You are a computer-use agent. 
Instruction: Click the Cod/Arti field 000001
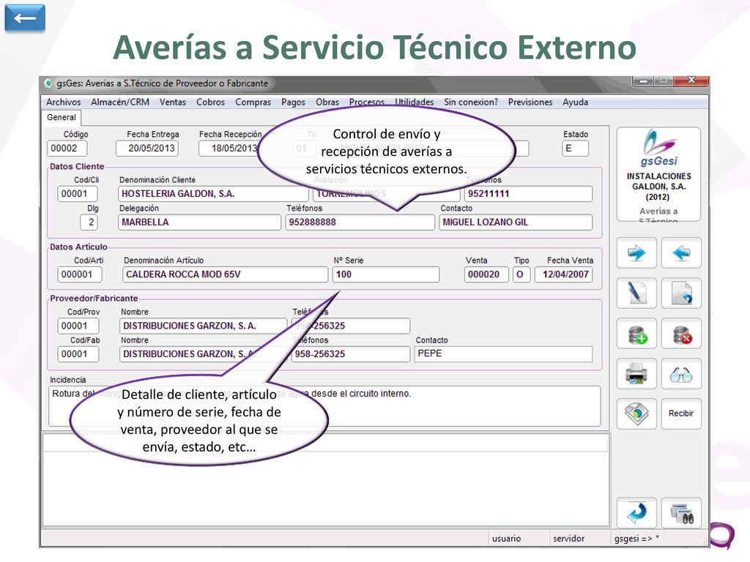80,274
